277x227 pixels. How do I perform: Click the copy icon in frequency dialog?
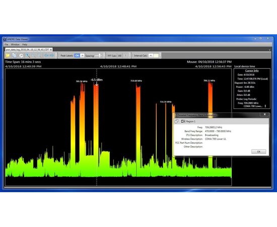pos(176,121)
